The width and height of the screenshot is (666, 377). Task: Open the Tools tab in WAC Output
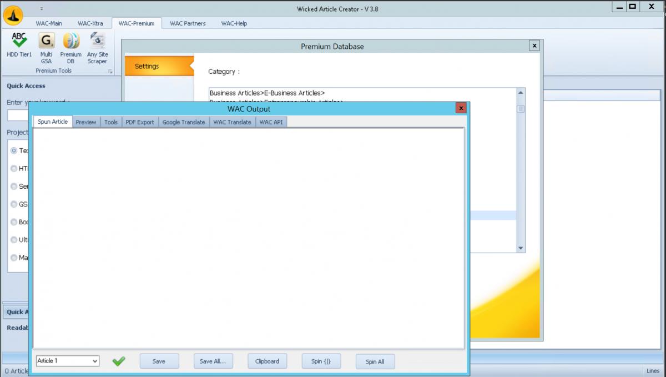[111, 122]
